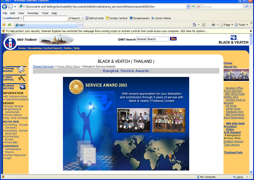Refresh the page with the green arrows icon
The image size is (254, 180).
[x=193, y=7]
